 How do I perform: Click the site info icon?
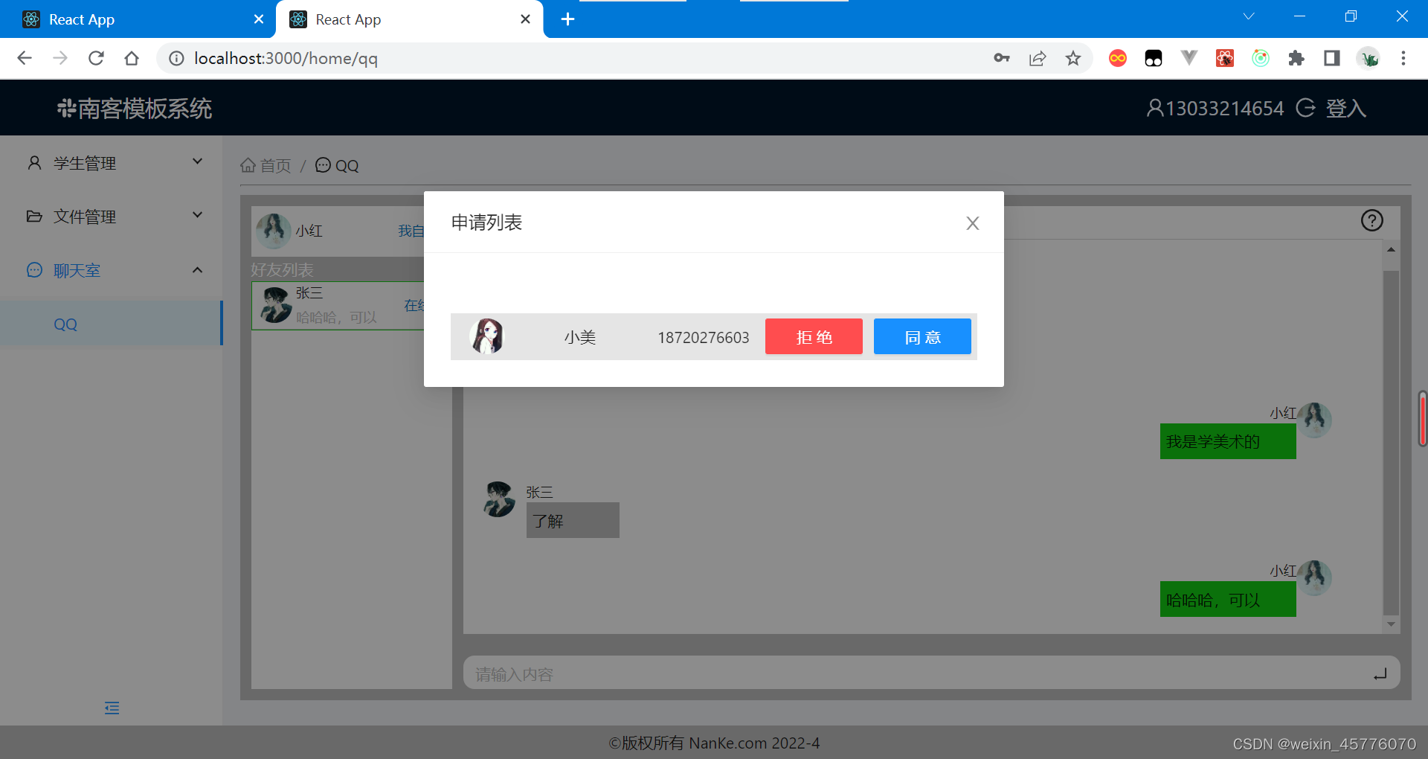coord(176,58)
